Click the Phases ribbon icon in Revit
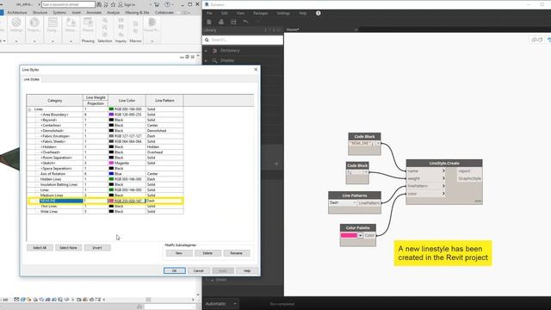Screen dimensions: 551x310 point(88,23)
